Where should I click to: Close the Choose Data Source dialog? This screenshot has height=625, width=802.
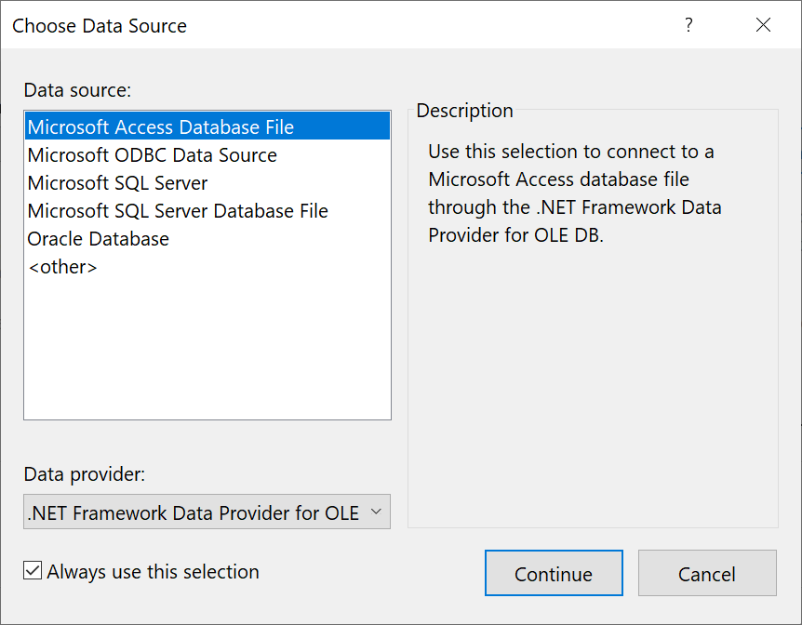[x=763, y=24]
